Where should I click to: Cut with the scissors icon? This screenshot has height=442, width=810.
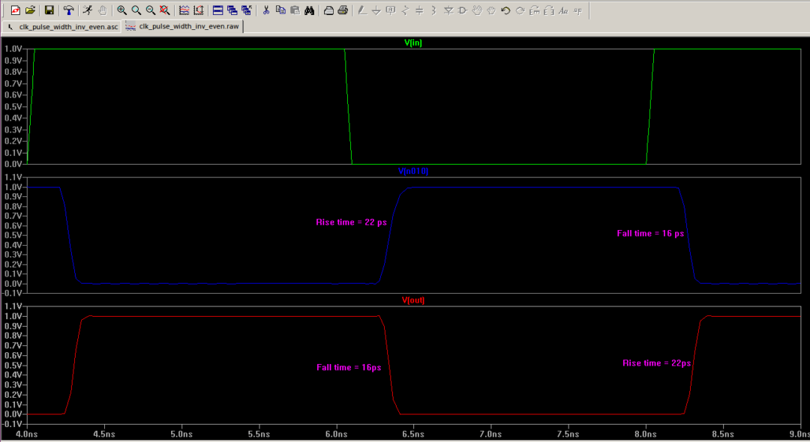click(266, 10)
